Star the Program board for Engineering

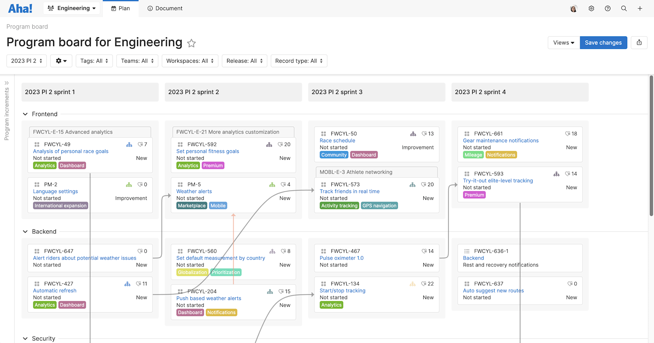(x=191, y=43)
